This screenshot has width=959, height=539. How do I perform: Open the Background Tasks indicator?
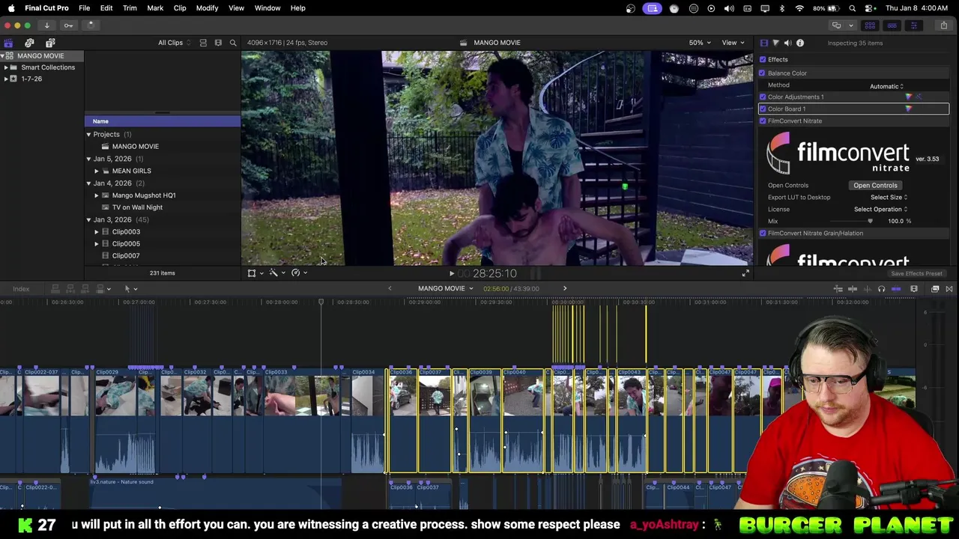[x=91, y=25]
